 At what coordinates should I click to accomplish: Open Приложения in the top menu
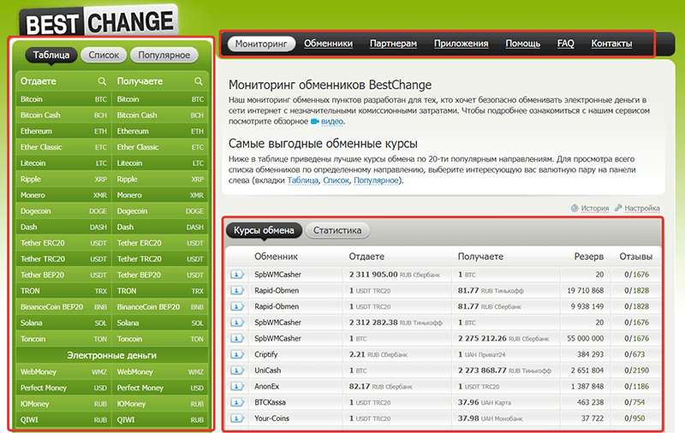(461, 44)
